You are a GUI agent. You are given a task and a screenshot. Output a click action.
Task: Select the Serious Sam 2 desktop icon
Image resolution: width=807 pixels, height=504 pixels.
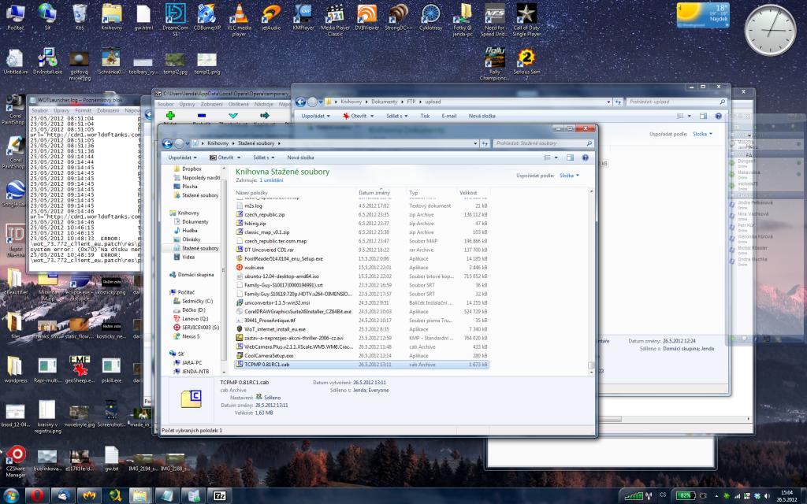click(526, 65)
